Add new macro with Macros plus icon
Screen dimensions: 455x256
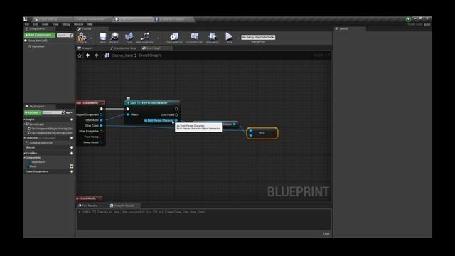click(x=71, y=148)
